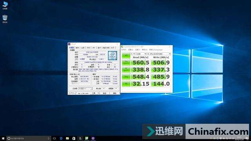This screenshot has height=141, width=251.
Task: Click the green All benchmark button
Action: coord(126,56)
